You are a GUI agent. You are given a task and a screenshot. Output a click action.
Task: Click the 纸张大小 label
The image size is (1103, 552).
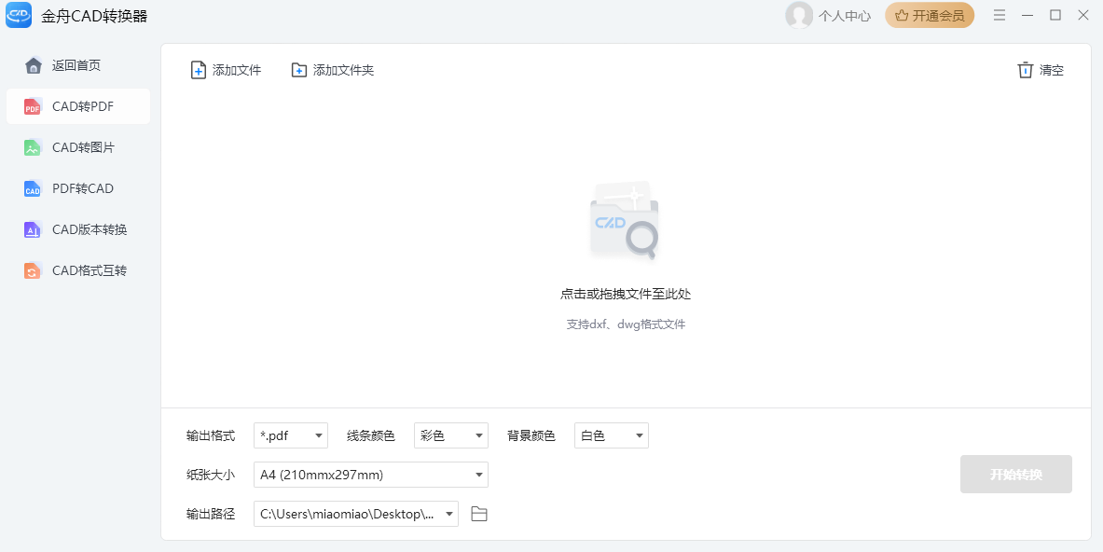tap(211, 475)
